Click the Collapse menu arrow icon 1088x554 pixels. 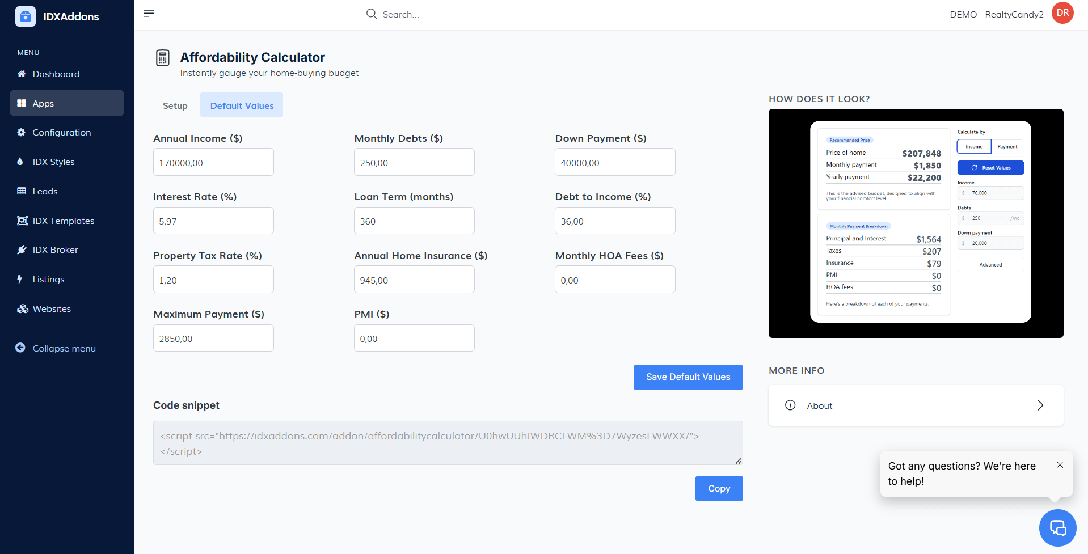click(20, 348)
